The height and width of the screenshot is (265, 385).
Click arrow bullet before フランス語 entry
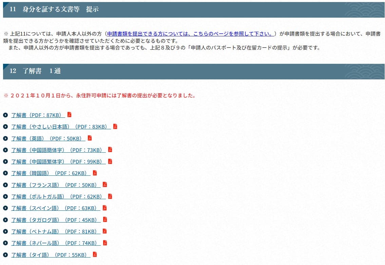tap(5, 185)
